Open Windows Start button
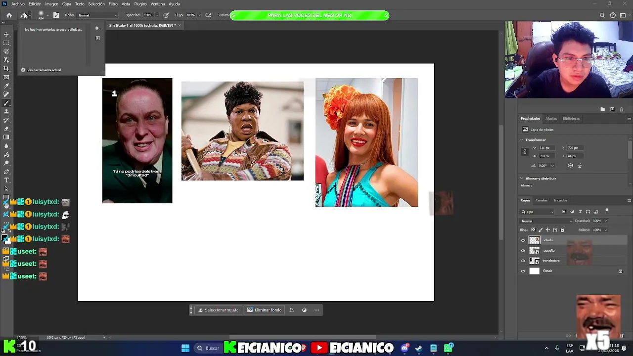Screen dimensions: 633x356 185,348
